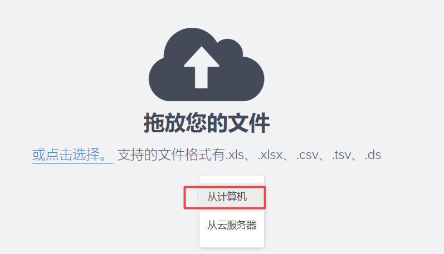Click the white upward arrow inside cloud
The height and width of the screenshot is (254, 444).
coord(201,67)
